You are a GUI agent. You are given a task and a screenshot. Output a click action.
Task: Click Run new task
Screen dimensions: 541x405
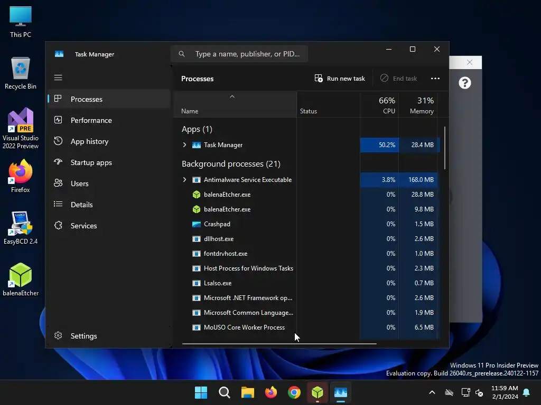point(340,79)
